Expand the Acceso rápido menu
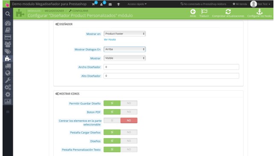The width and height of the screenshot is (276, 156). [x=137, y=4]
